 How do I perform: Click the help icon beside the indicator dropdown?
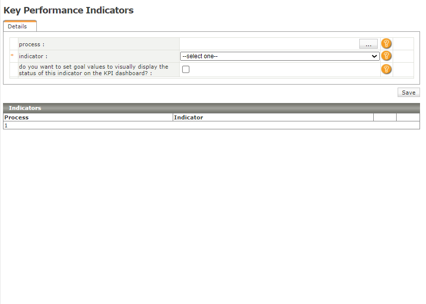coord(386,56)
